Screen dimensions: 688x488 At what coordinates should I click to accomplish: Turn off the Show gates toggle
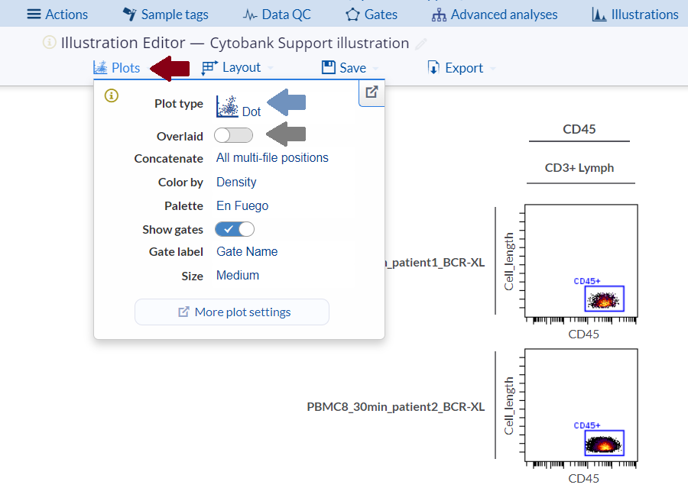[x=235, y=229]
